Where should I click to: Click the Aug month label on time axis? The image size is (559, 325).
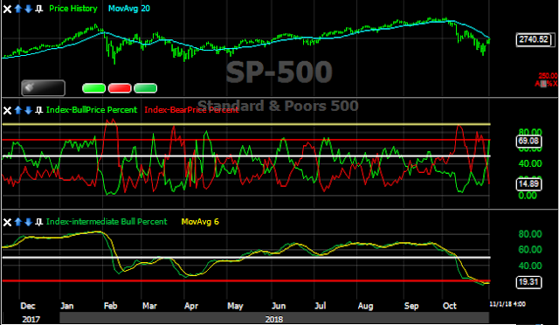coord(365,306)
